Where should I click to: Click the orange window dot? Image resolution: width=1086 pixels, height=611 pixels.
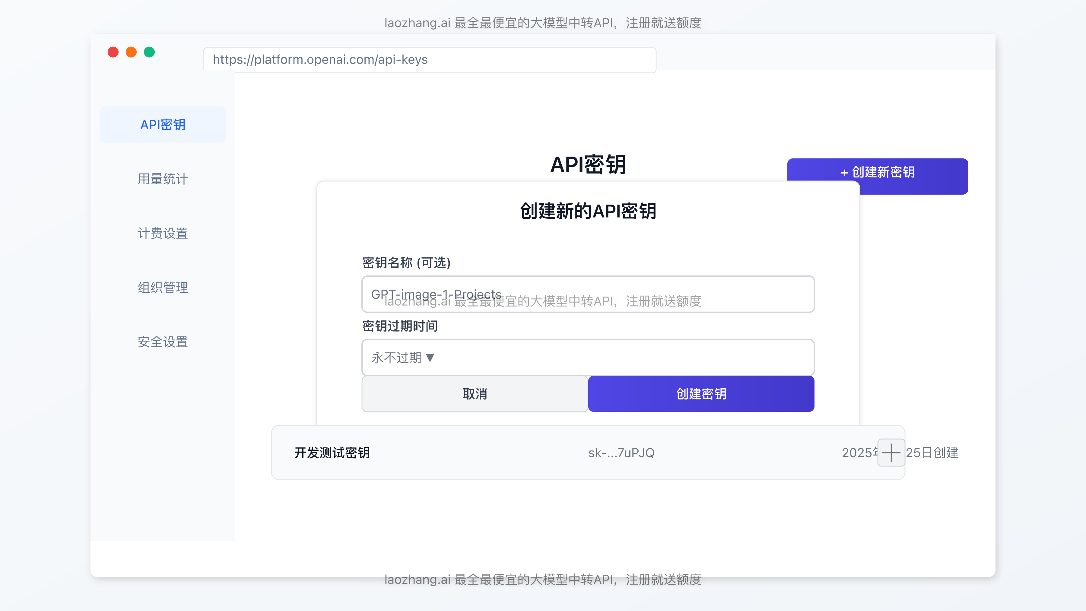131,52
